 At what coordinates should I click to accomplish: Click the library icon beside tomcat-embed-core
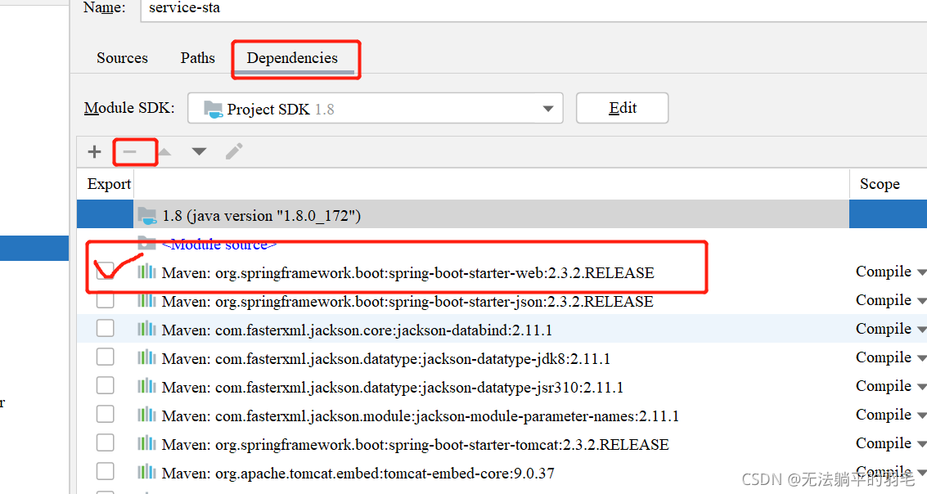pos(147,471)
